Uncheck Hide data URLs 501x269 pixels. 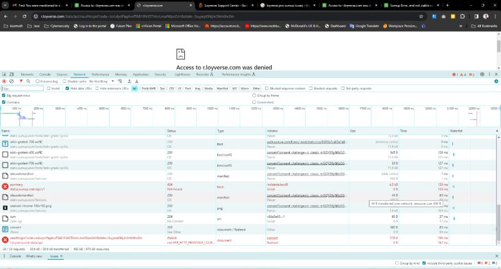click(66, 89)
